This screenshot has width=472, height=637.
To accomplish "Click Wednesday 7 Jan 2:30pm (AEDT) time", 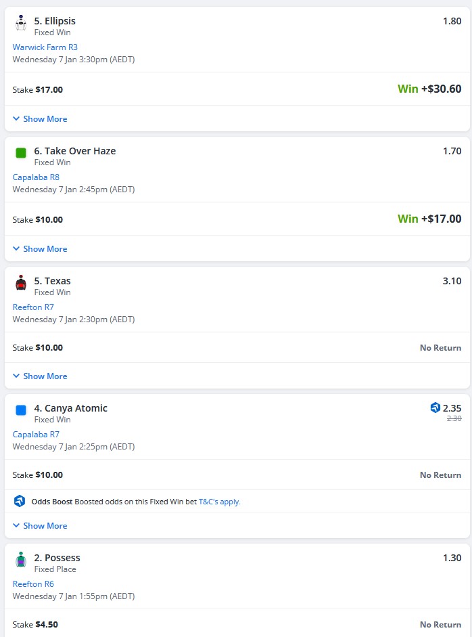I will (x=74, y=320).
